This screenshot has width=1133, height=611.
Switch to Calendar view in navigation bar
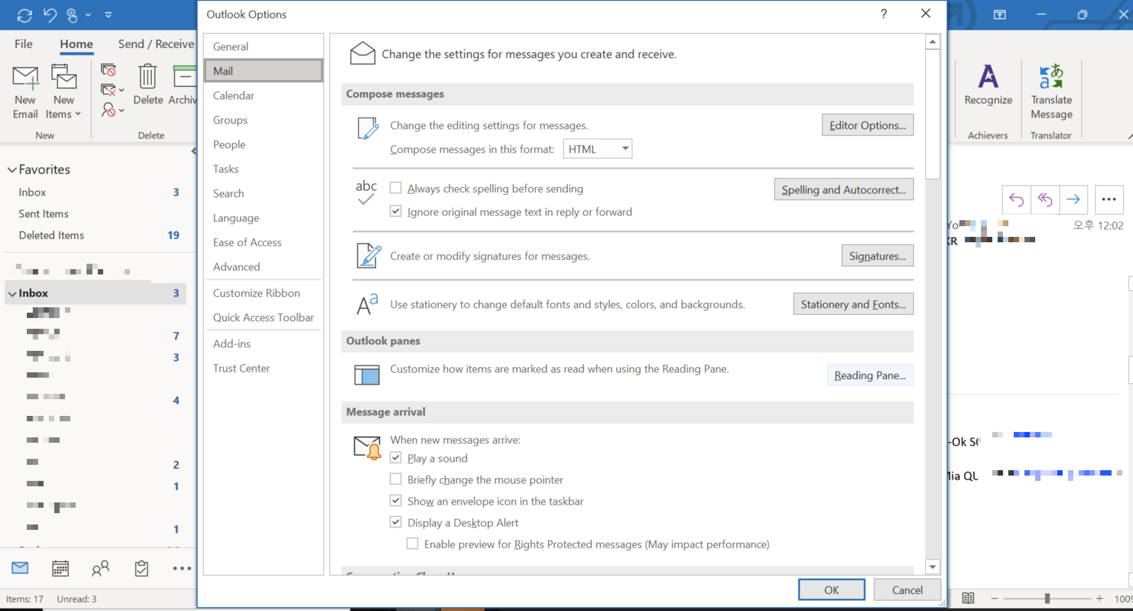tap(60, 568)
